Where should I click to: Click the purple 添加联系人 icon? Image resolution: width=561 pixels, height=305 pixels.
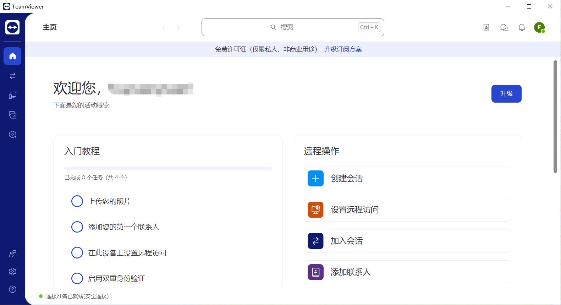coord(315,272)
